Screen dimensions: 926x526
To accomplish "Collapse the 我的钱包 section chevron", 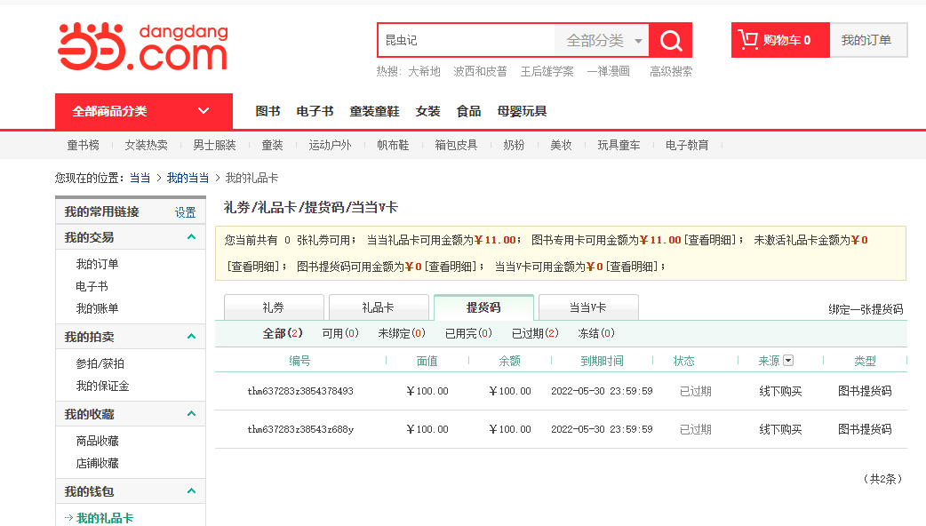I will (191, 490).
